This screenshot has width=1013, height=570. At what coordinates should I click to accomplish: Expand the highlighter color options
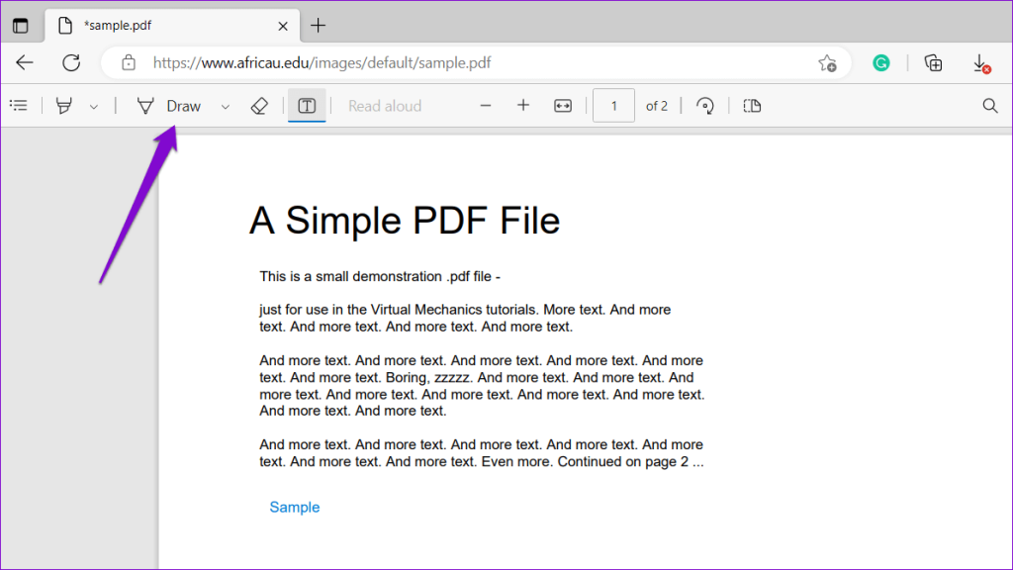93,105
